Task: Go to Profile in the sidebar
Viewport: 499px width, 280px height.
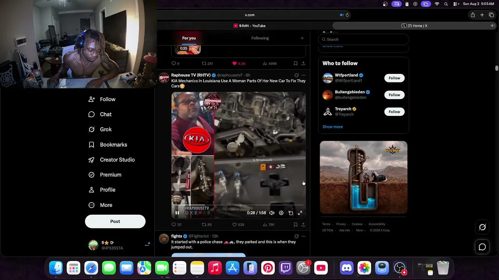Action: (x=102, y=190)
